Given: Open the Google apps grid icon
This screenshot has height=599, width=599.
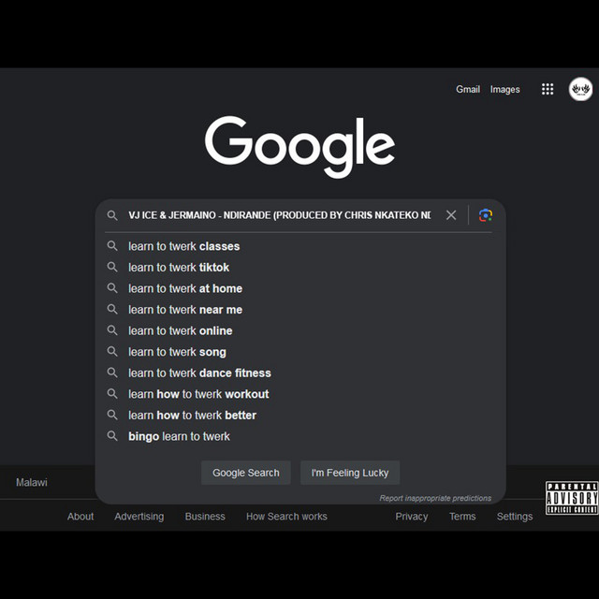Looking at the screenshot, I should click(x=548, y=89).
